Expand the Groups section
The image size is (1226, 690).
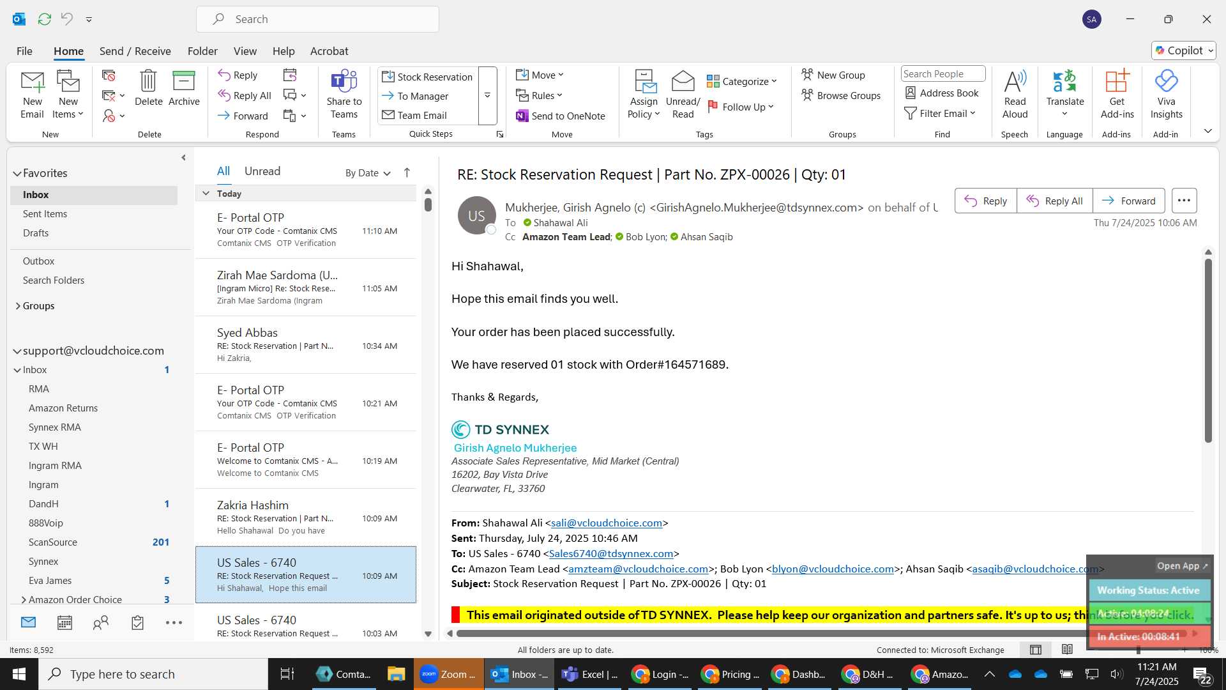pyautogui.click(x=18, y=305)
